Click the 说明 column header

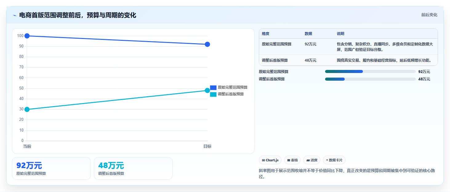341,34
